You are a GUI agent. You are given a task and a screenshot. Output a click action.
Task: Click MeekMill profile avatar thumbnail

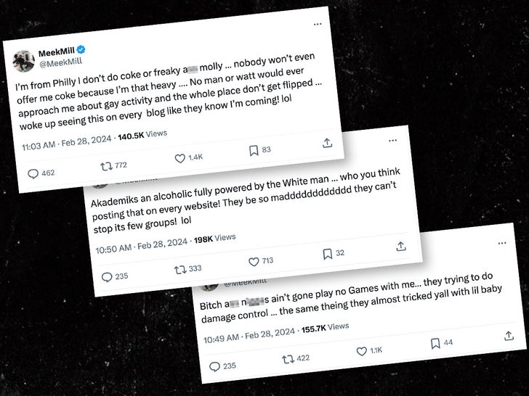pyautogui.click(x=24, y=61)
